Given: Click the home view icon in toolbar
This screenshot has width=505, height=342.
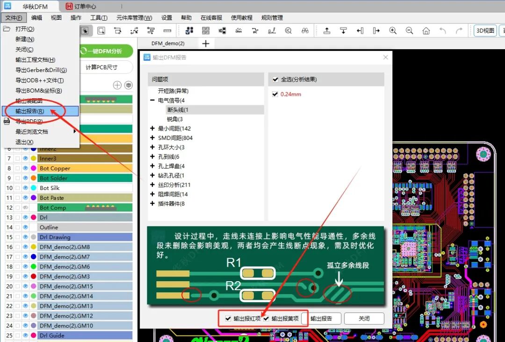Looking at the screenshot, I should pyautogui.click(x=426, y=30).
